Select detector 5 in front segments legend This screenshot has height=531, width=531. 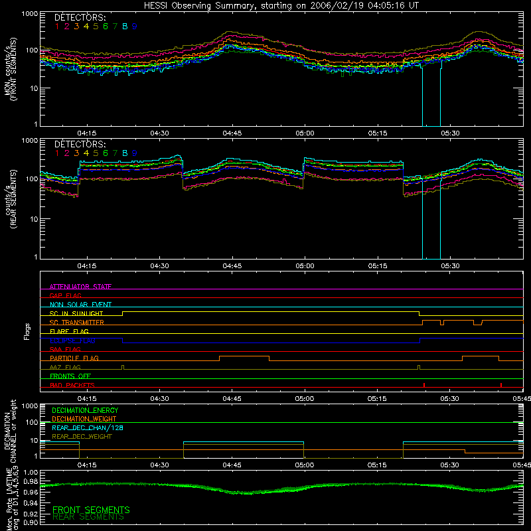tap(96, 27)
